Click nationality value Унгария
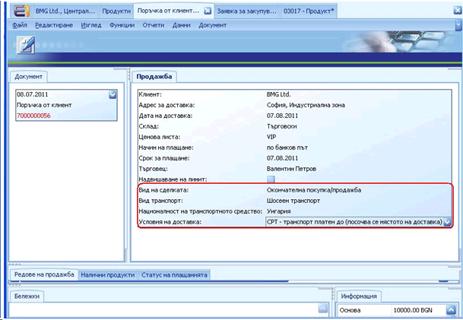This screenshot has width=463, height=320. pyautogui.click(x=279, y=211)
